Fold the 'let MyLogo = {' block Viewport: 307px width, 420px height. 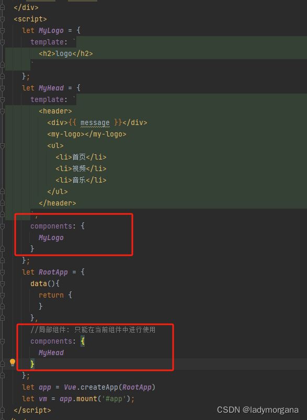point(3,31)
